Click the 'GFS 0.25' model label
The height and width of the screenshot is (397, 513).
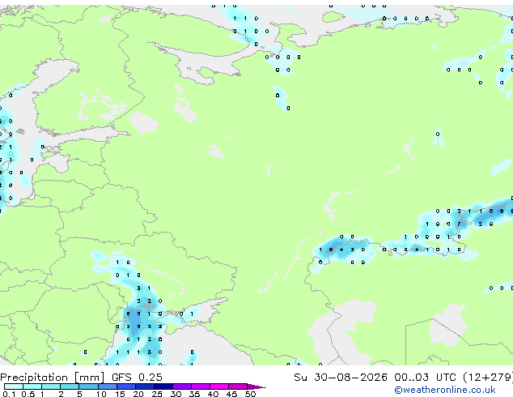[137, 378]
